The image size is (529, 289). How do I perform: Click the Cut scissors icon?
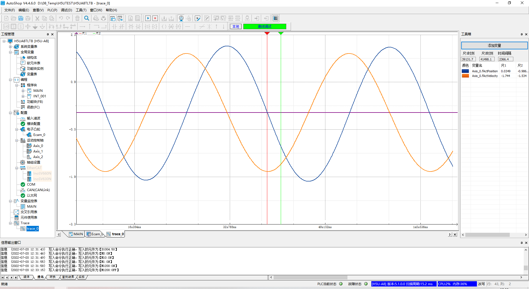tap(37, 18)
